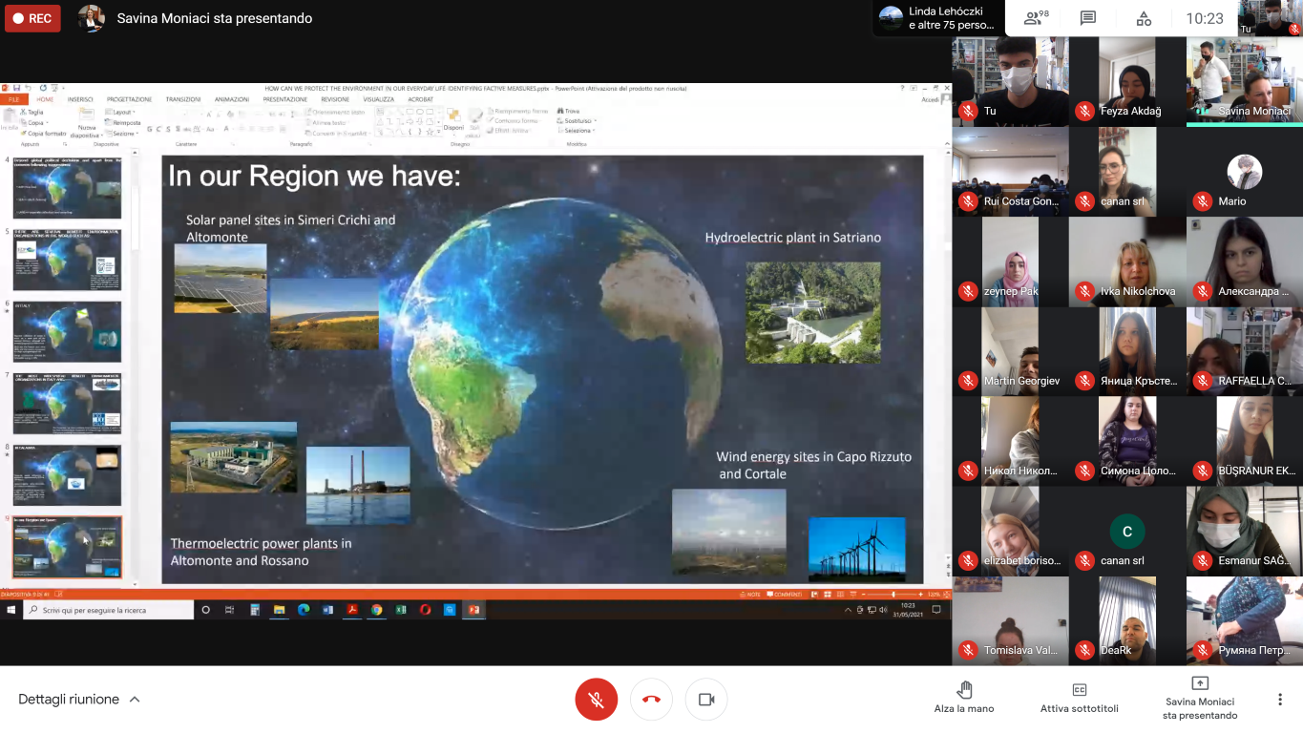Select Savina Moniaci's video tile

coord(1244,81)
